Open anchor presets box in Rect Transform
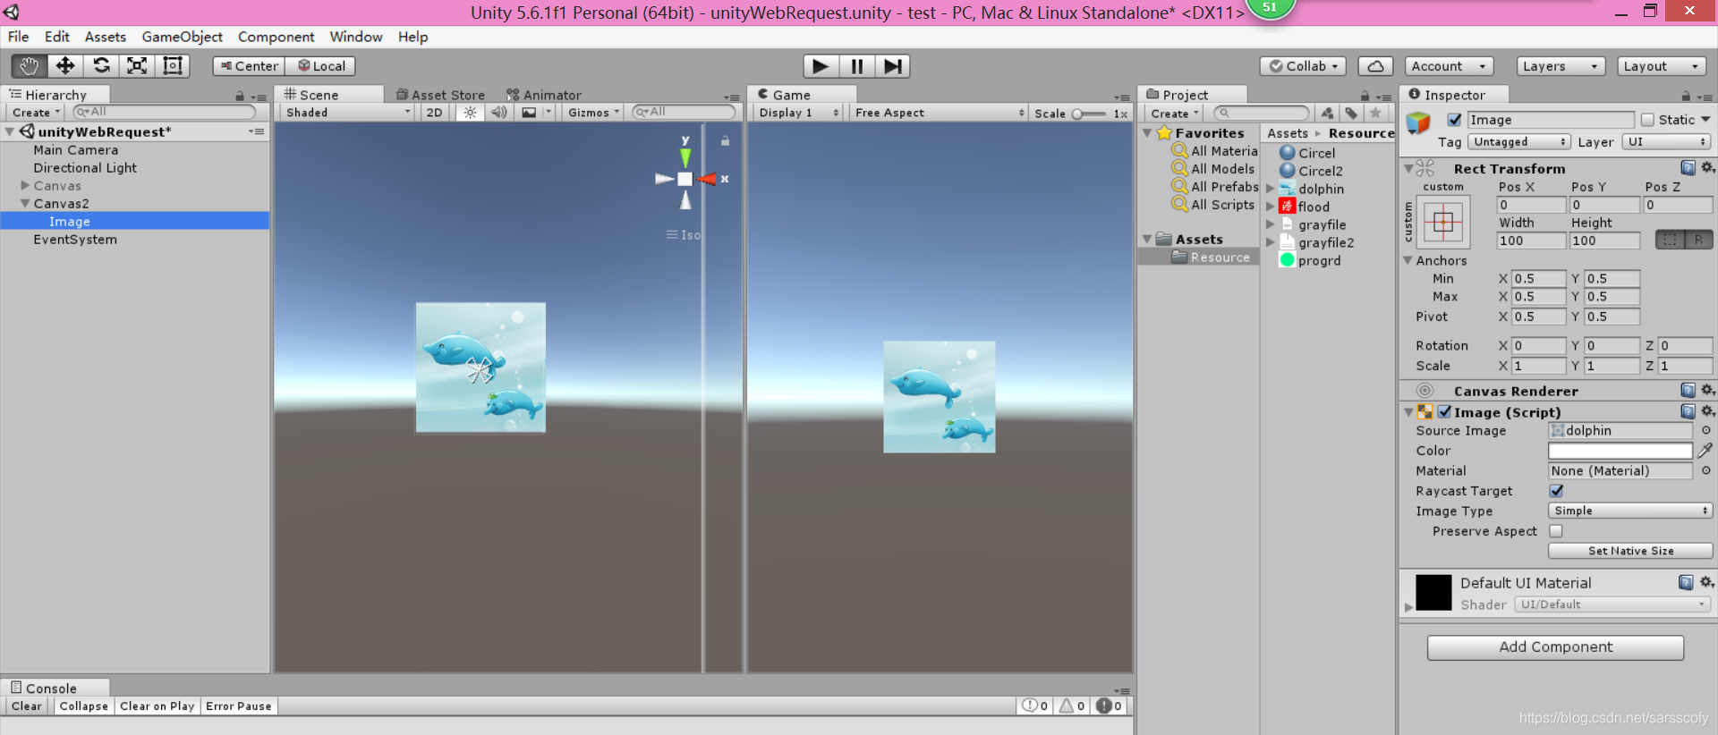The width and height of the screenshot is (1718, 735). 1443,223
